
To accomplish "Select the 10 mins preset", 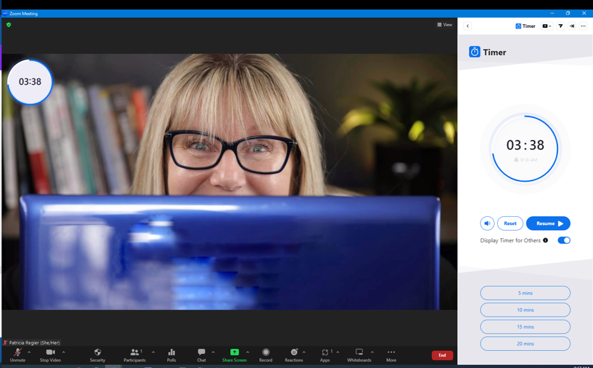I will click(525, 310).
